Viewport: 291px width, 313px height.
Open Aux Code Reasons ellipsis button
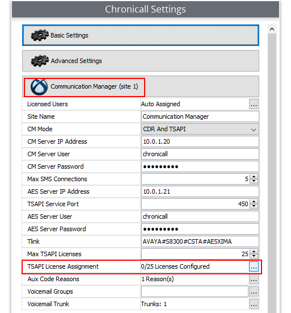click(x=254, y=279)
